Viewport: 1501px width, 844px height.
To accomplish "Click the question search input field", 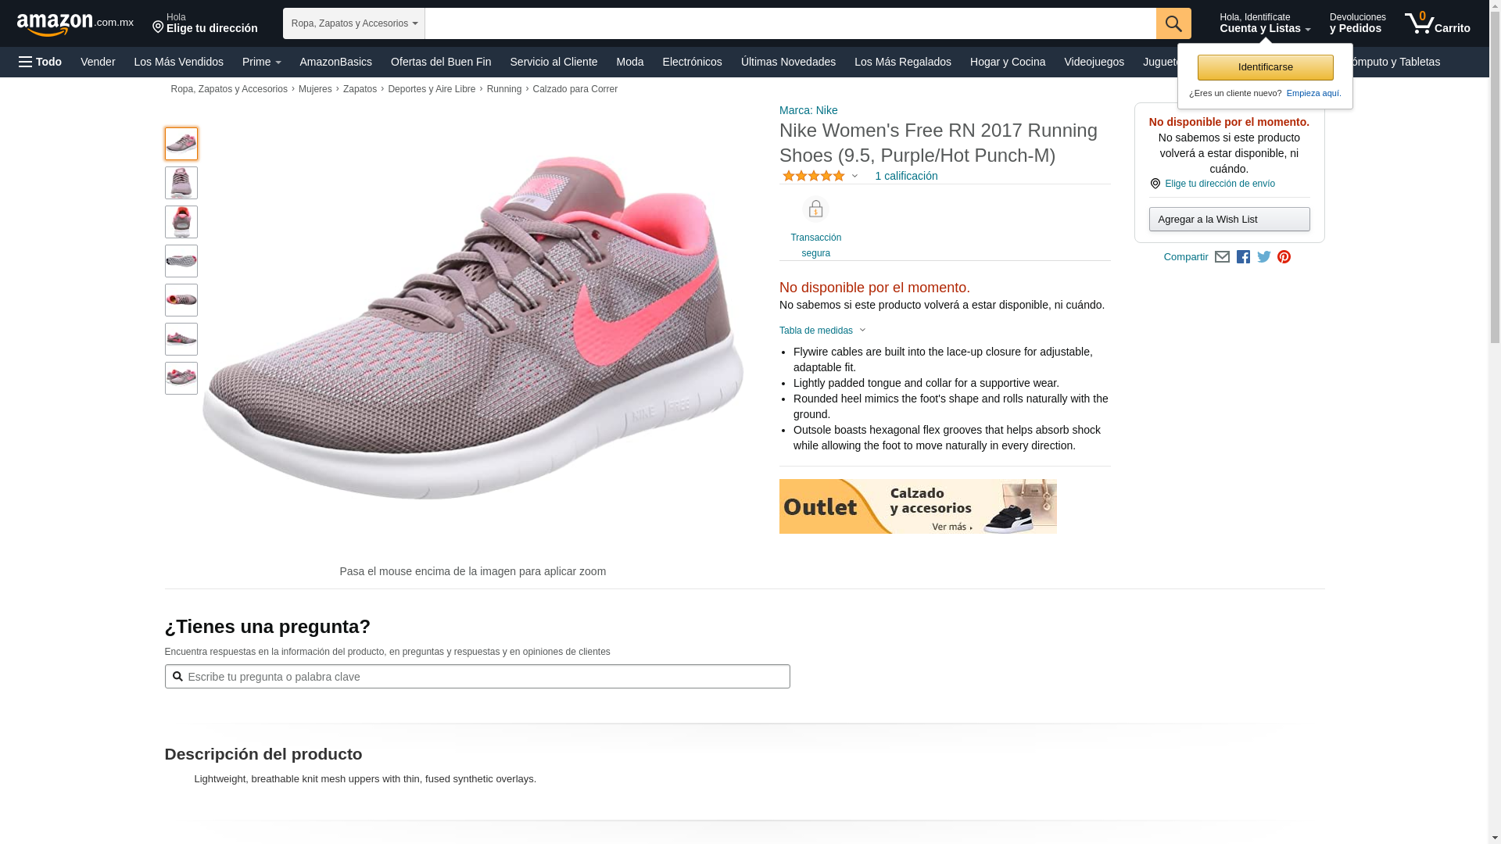I will 477,677.
